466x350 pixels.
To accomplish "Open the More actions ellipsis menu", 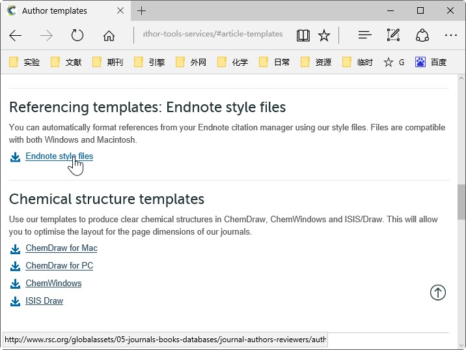I will [x=451, y=35].
